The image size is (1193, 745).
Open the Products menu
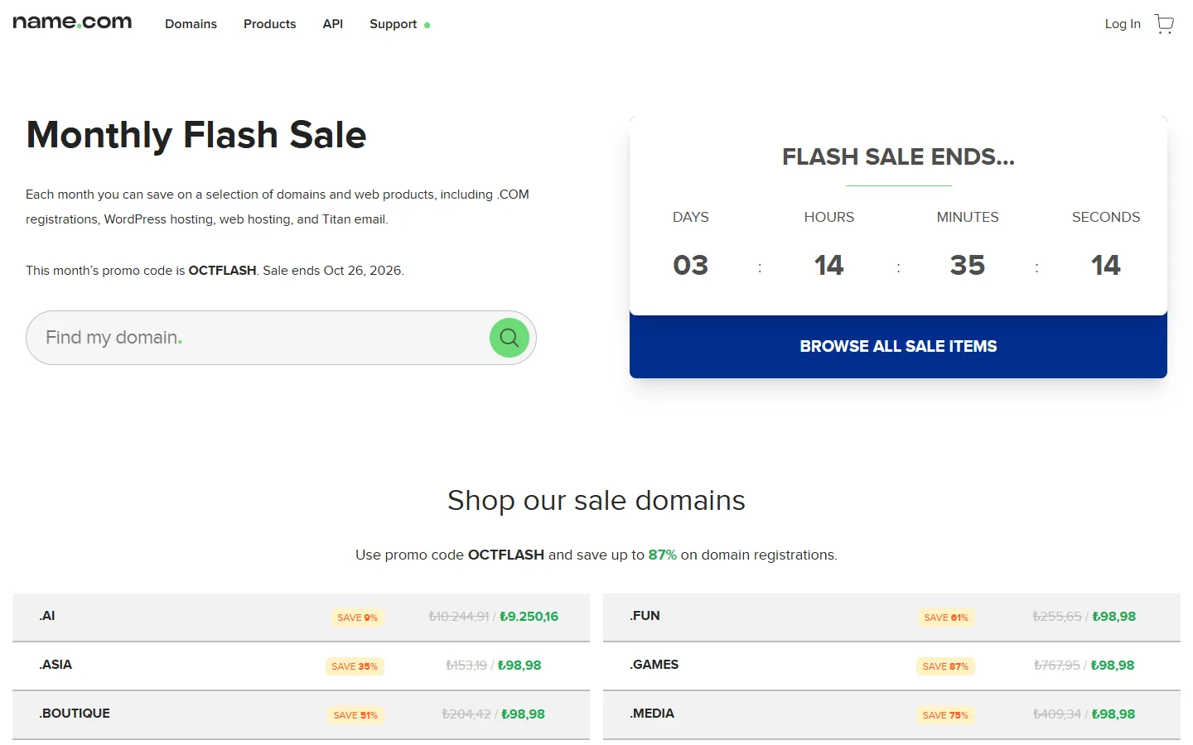coord(269,24)
